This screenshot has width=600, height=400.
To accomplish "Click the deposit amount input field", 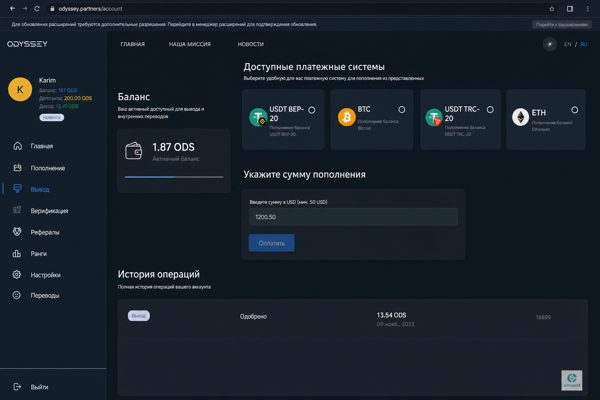I will click(x=353, y=217).
